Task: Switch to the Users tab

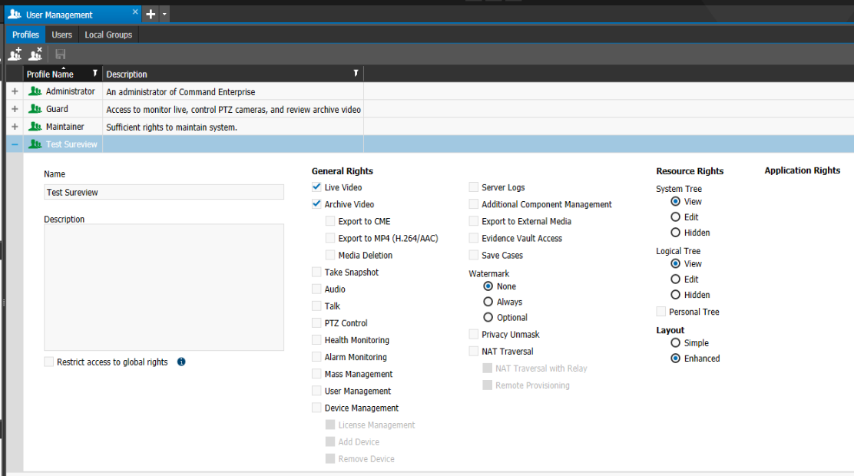Action: tap(61, 35)
